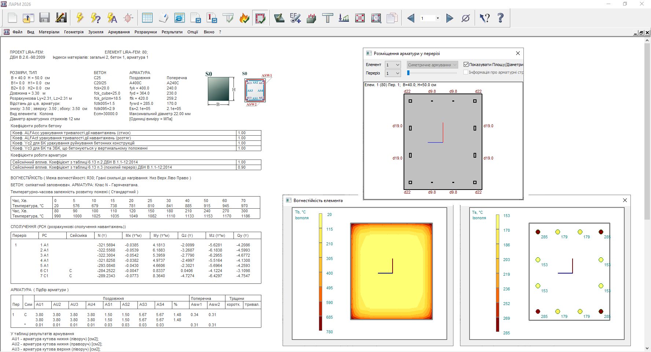
Task: Uncheck 'Показувати Площу/Діаметри' checkbox
Action: 466,65
